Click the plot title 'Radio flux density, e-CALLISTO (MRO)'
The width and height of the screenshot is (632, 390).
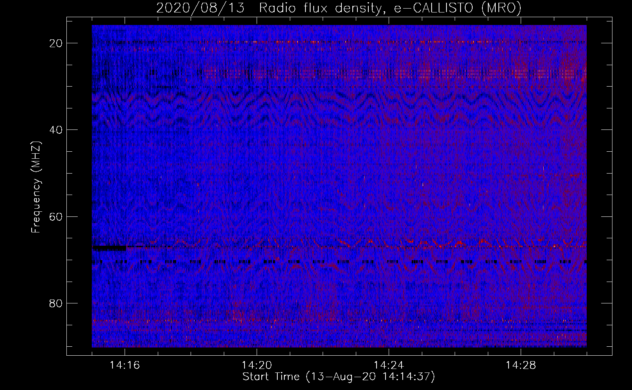[390, 8]
